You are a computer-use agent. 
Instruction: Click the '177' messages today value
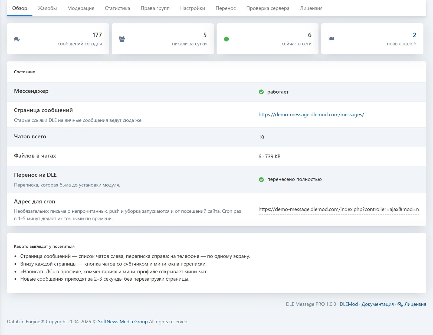point(97,35)
